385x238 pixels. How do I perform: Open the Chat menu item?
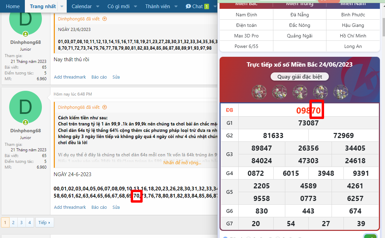(197, 6)
